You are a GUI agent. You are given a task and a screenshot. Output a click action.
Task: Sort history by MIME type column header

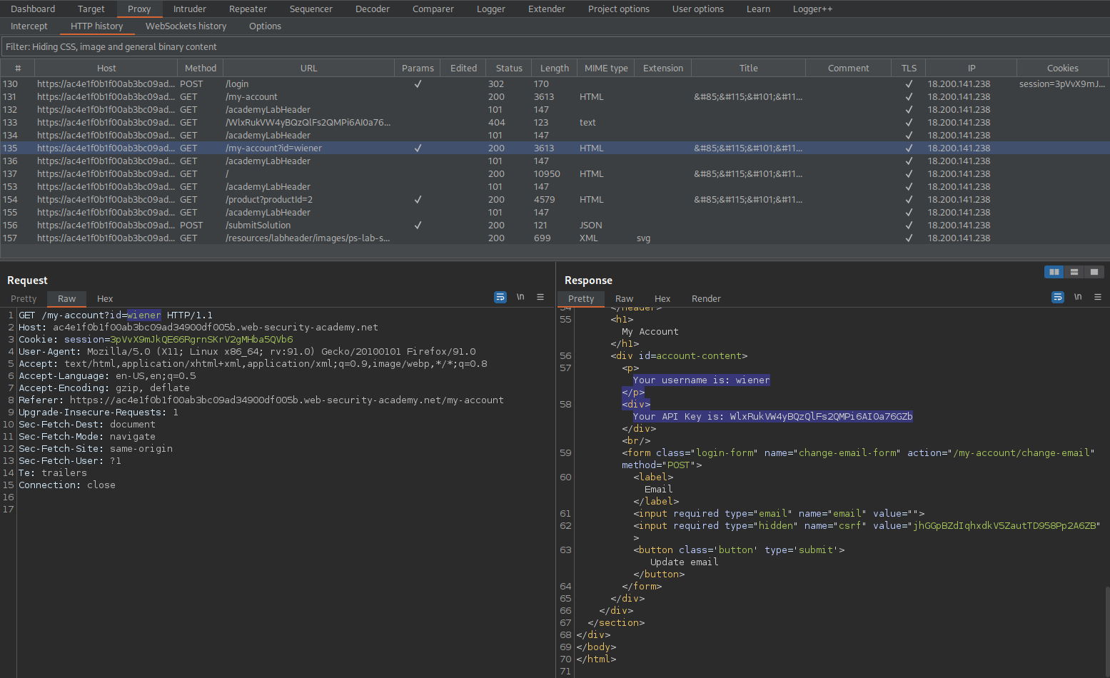[x=606, y=69]
